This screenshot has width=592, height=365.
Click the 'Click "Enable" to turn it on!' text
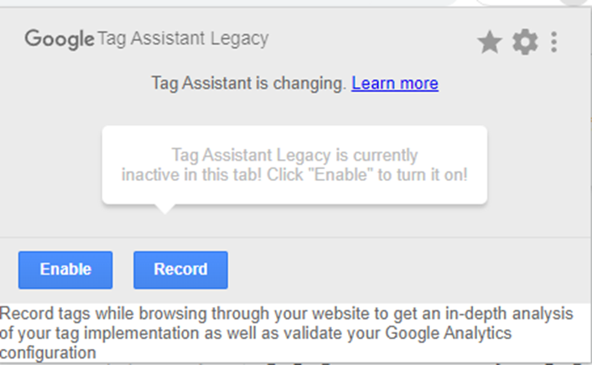coord(367,175)
